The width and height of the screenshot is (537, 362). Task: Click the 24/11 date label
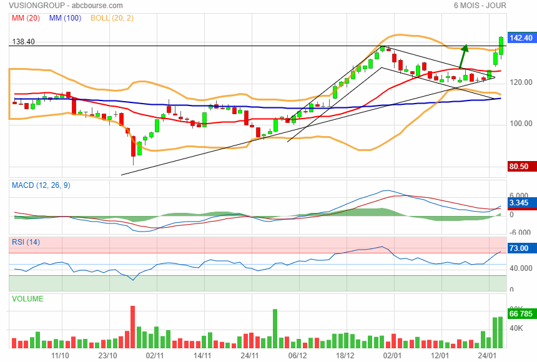coord(250,356)
